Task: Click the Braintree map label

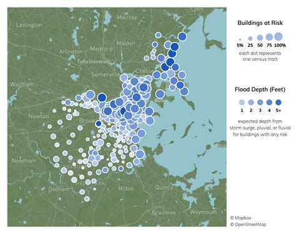Action: (164, 213)
